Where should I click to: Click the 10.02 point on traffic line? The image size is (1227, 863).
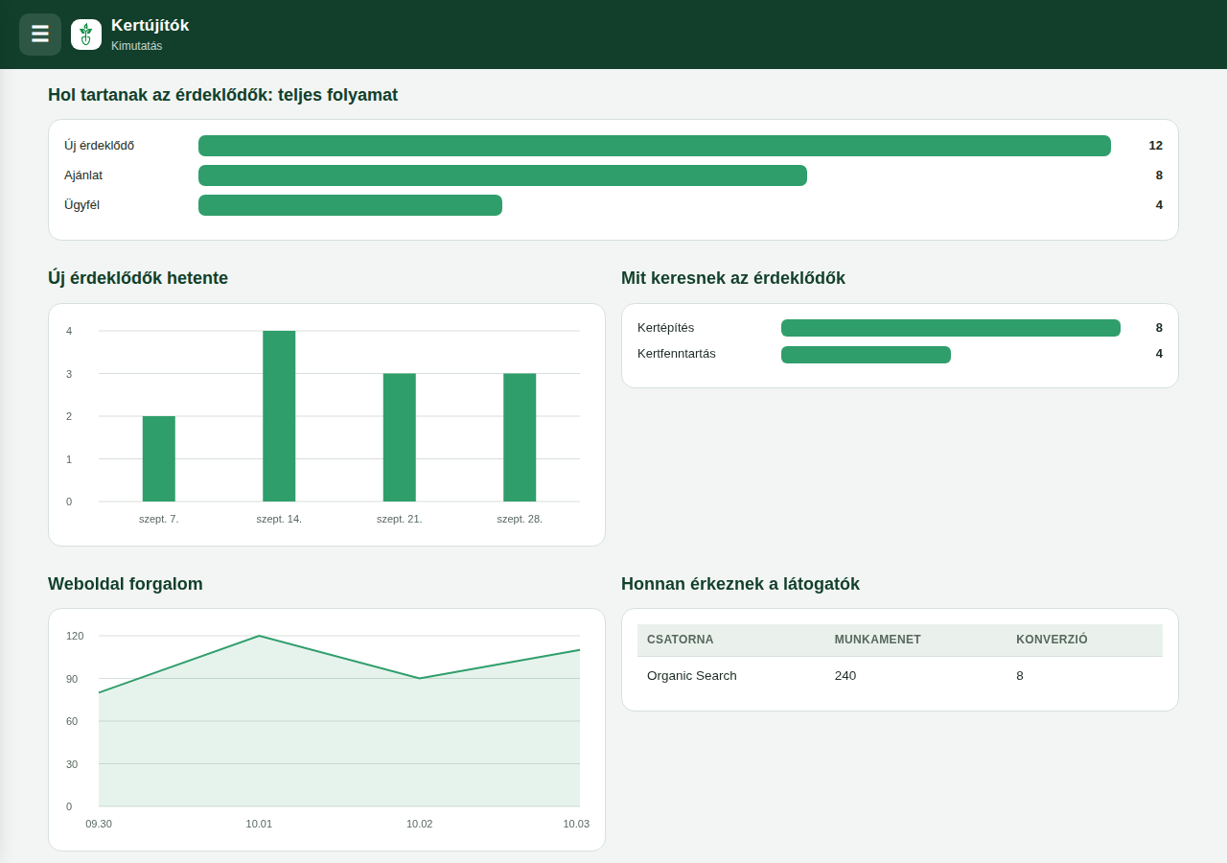[x=420, y=679]
